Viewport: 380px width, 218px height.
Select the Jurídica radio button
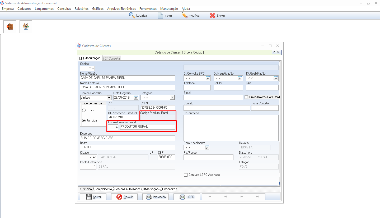(84, 120)
